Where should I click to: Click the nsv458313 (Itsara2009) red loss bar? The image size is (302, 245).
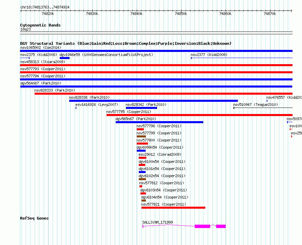[156, 65]
